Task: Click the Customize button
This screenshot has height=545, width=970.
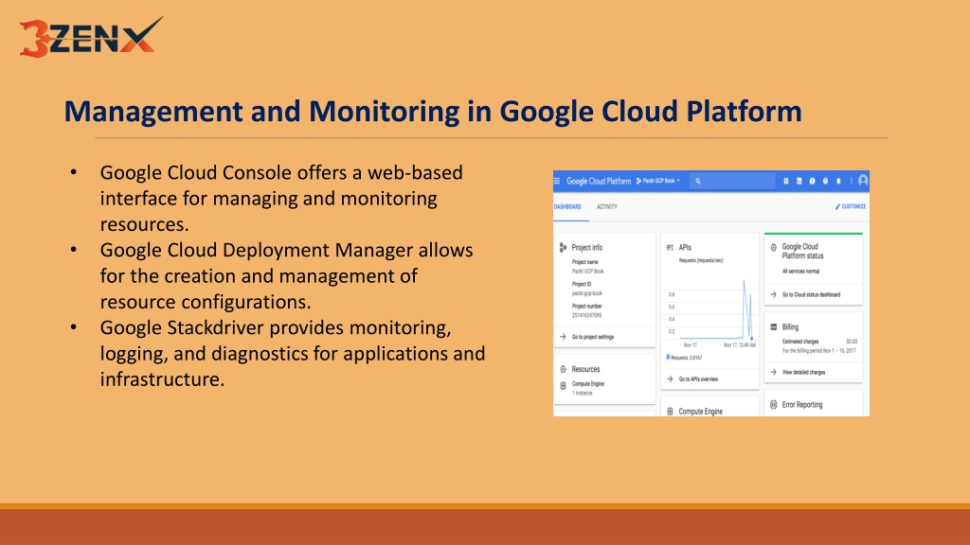Action: click(x=851, y=206)
